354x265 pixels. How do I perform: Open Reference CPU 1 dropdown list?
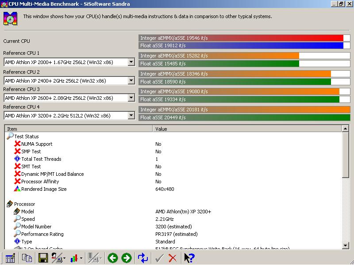pos(131,62)
